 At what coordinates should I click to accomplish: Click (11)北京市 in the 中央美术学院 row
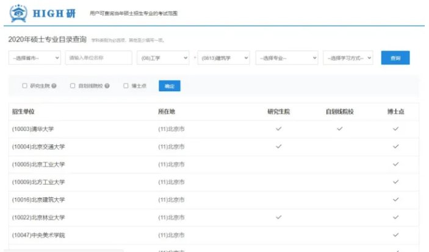(171, 235)
